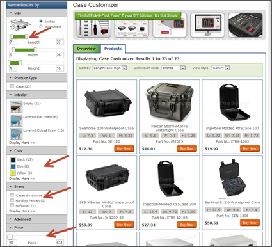The width and height of the screenshot is (272, 247).
Task: Click Display More under Interior
Action: [22, 143]
